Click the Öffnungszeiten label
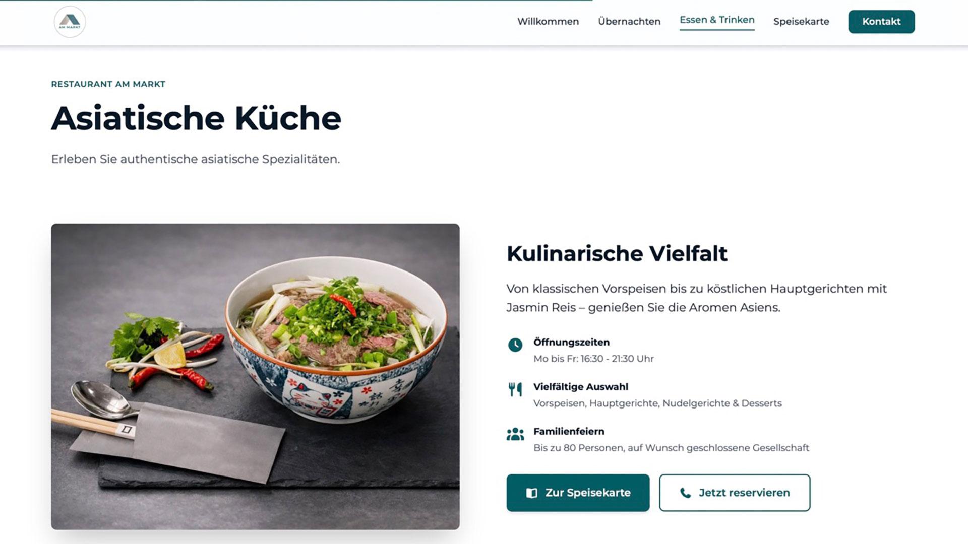 [x=571, y=343]
